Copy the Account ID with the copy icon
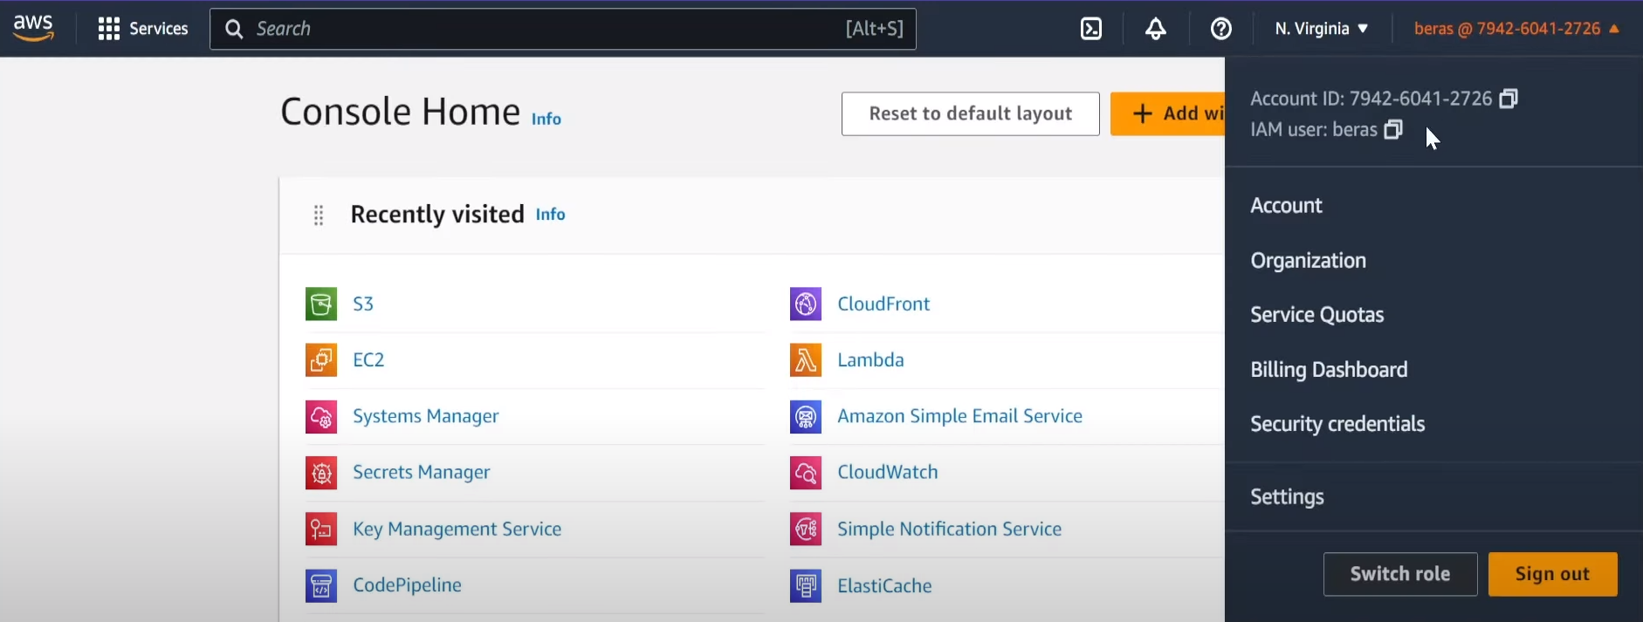 (x=1509, y=99)
